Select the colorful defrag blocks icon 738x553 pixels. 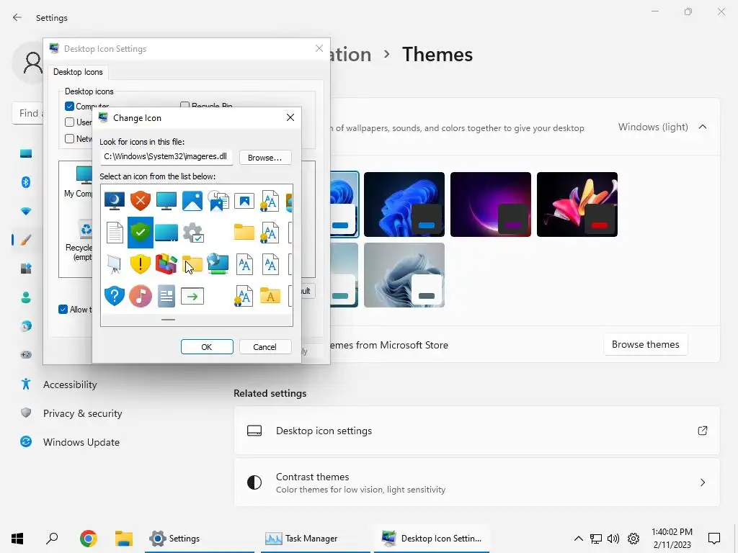point(166,264)
